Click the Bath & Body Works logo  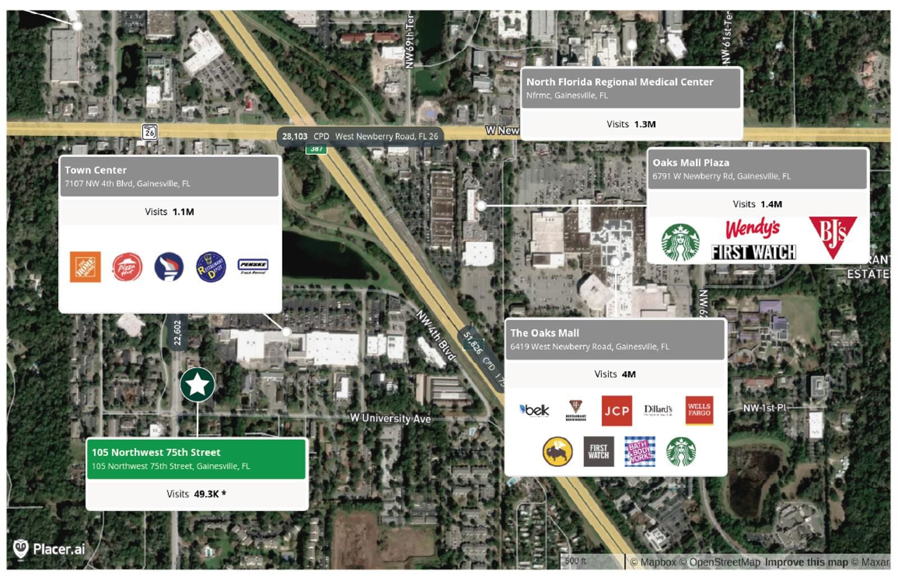640,451
